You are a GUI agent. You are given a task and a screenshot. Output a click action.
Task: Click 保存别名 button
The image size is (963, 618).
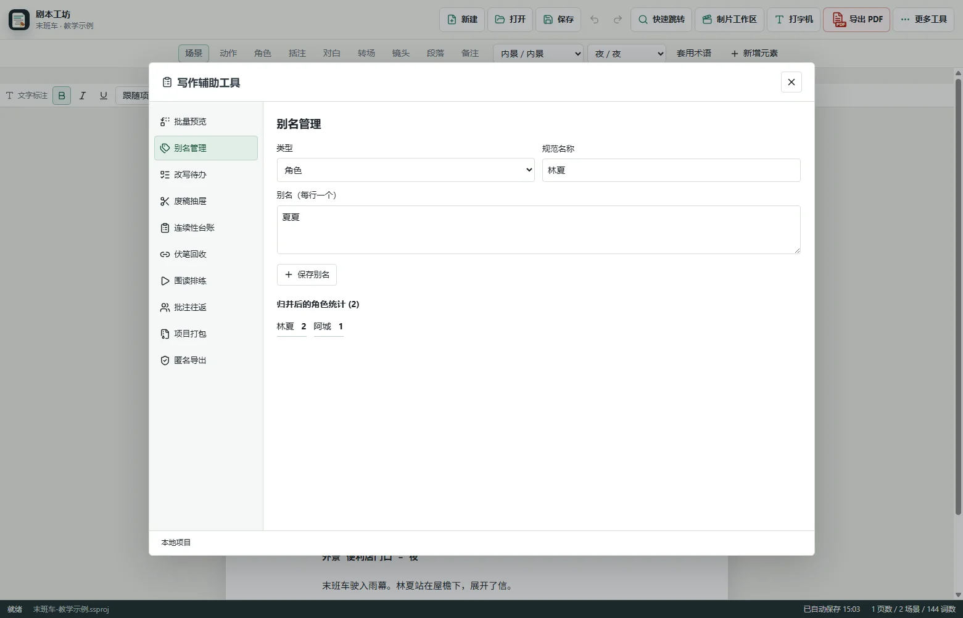(x=307, y=274)
